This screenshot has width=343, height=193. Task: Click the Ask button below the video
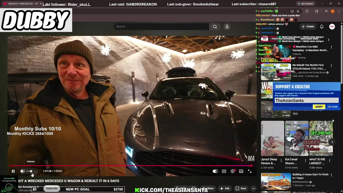(x=225, y=188)
